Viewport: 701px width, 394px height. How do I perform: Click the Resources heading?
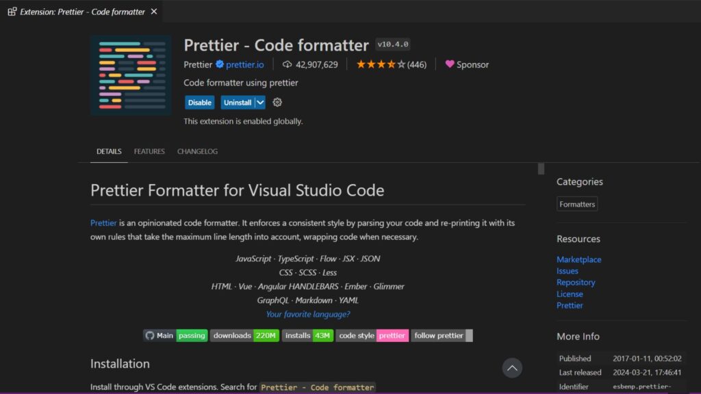pos(578,239)
